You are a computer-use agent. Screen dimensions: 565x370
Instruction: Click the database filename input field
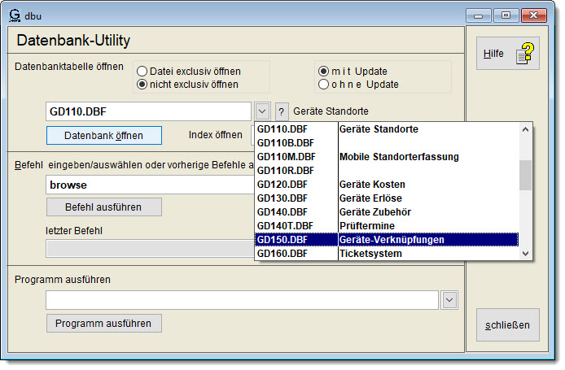click(x=148, y=111)
